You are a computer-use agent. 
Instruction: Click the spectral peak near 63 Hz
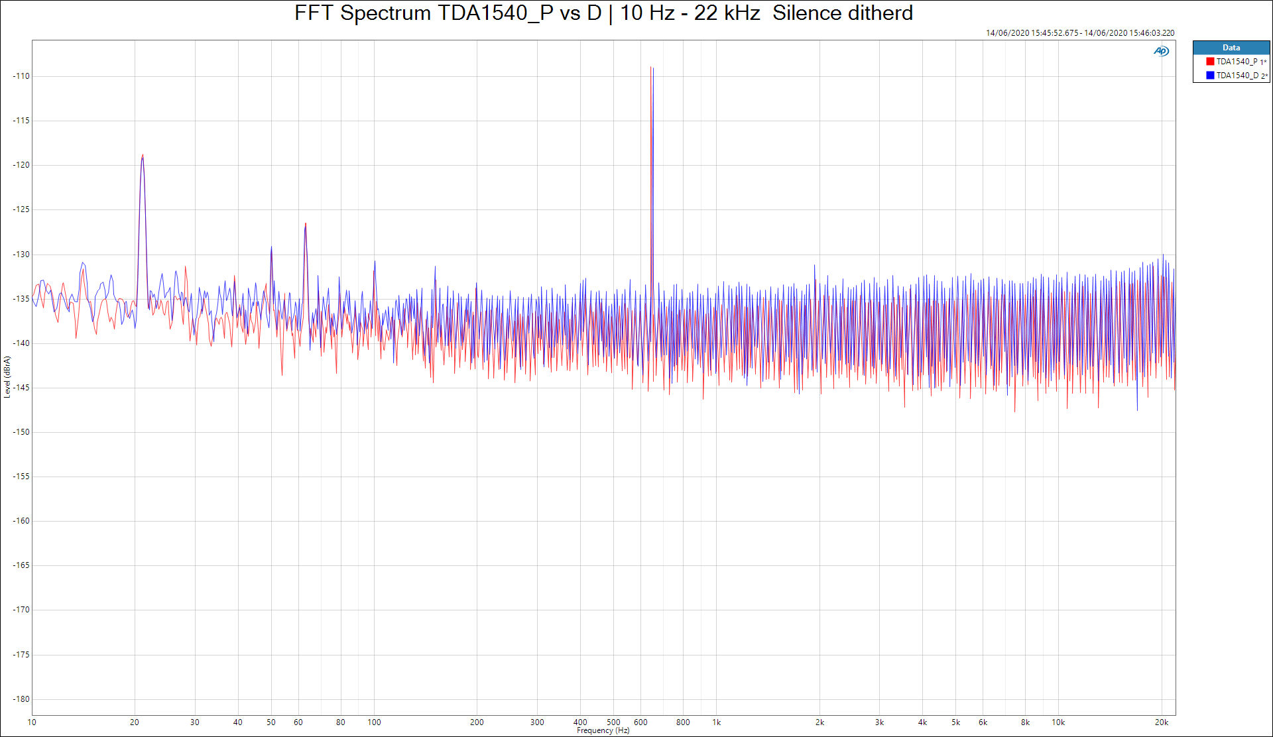point(305,225)
